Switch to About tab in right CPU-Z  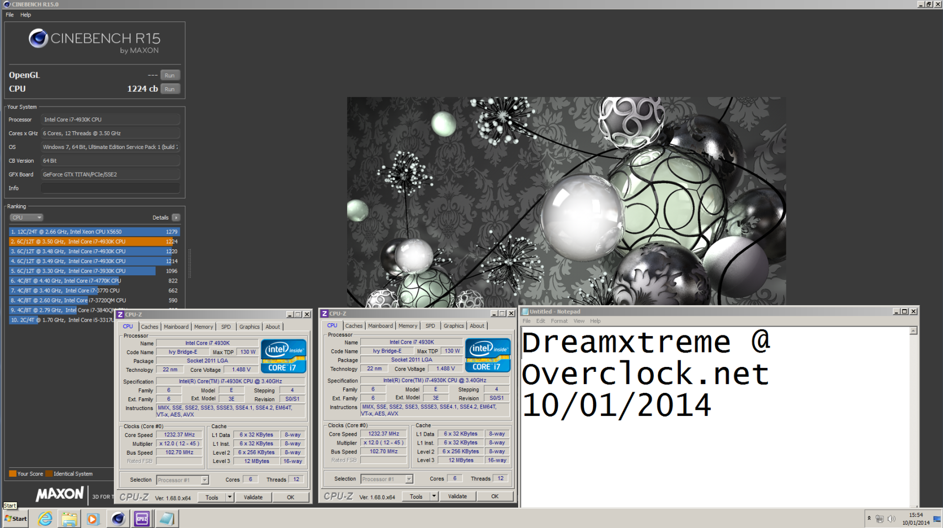477,326
